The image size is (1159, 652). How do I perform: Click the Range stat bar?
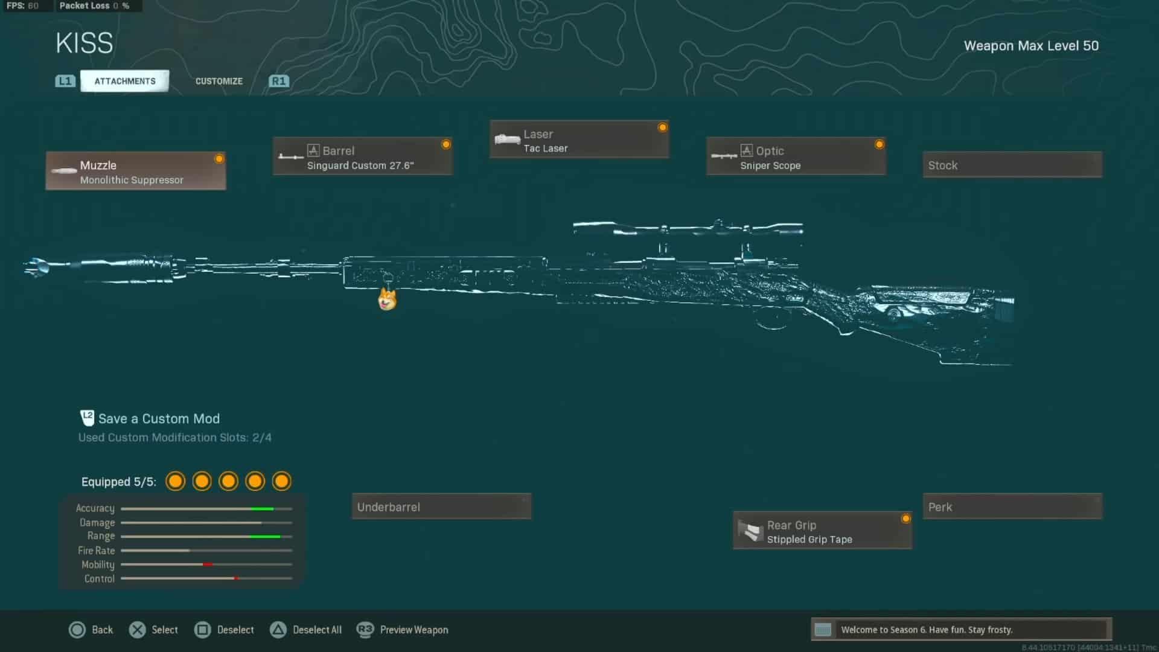click(x=206, y=536)
